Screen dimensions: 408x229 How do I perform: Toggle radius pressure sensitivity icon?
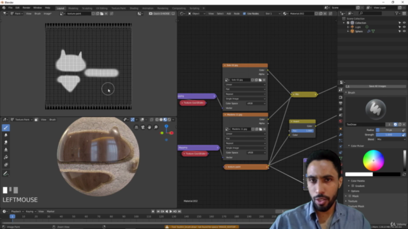[x=404, y=130]
